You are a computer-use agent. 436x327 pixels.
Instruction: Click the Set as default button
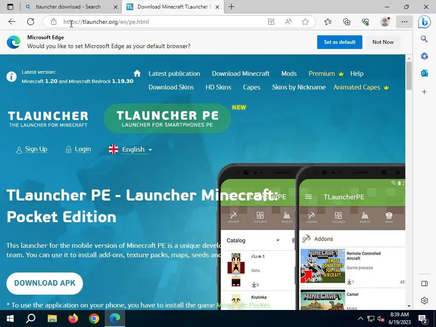(339, 42)
